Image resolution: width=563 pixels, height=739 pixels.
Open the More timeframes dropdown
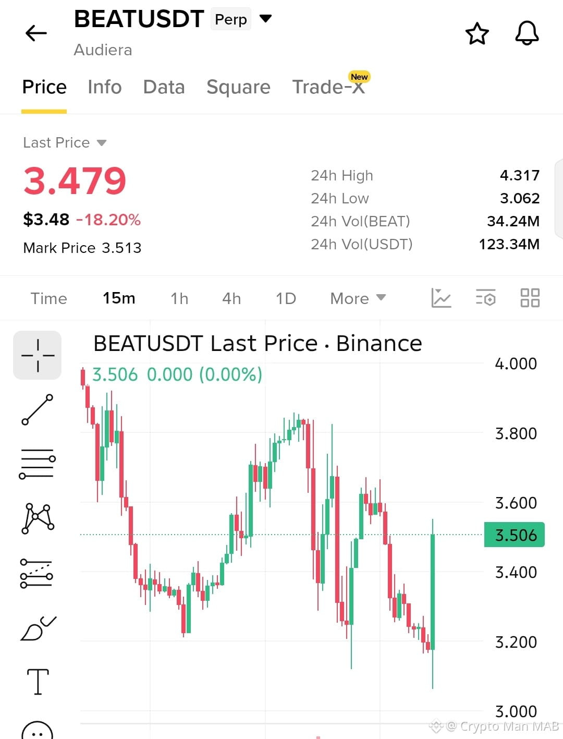point(358,298)
